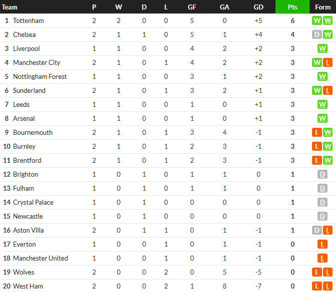Image resolution: width=336 pixels, height=293 pixels.
Task: Sort by GF goals-for column header
Action: (192, 7)
